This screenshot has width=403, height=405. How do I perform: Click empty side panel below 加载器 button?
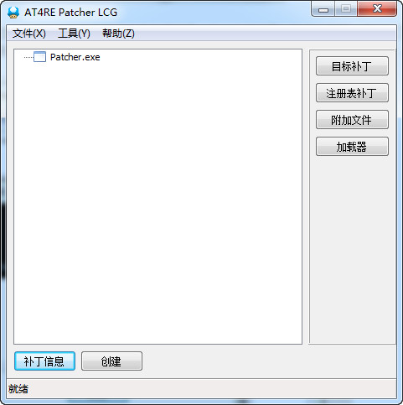click(352, 249)
